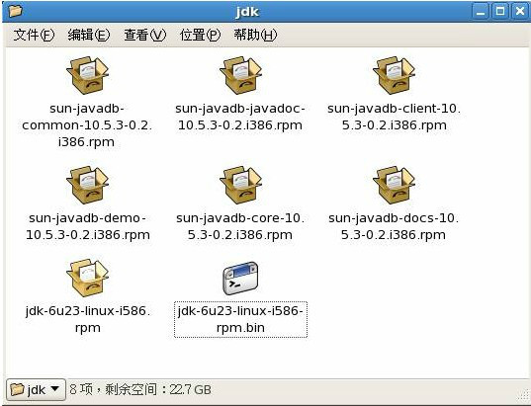The height and width of the screenshot is (406, 531).
Task: Select the jdk-6u23-linux-i586-rpm.bin script icon
Action: pyautogui.click(x=240, y=279)
